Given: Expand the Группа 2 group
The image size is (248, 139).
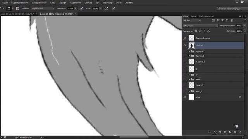Looking at the screenshot, I should coord(189,51).
